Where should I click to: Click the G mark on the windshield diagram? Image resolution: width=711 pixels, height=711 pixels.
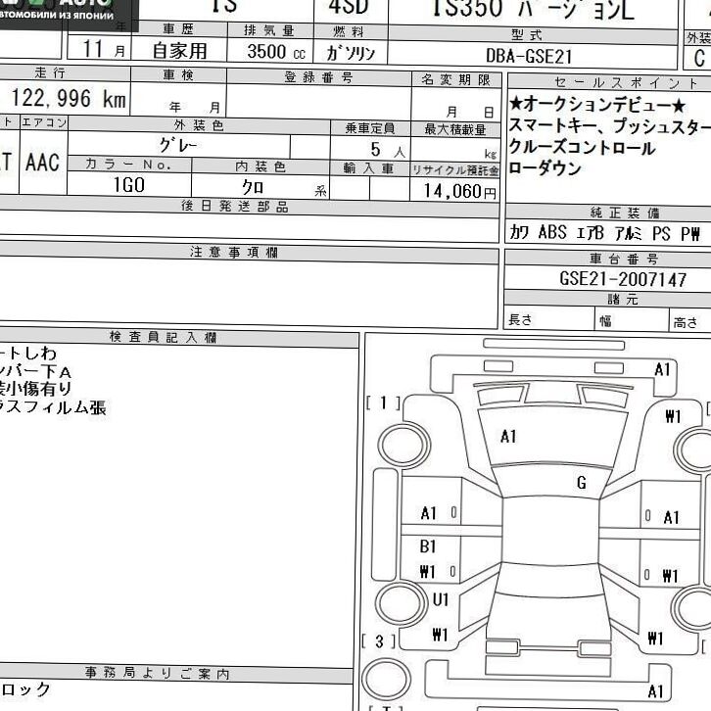pyautogui.click(x=582, y=483)
